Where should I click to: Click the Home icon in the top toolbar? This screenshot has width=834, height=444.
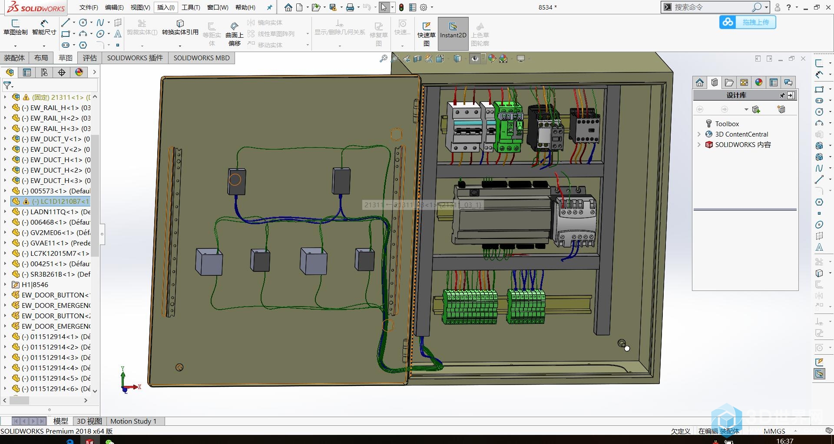[x=288, y=7]
